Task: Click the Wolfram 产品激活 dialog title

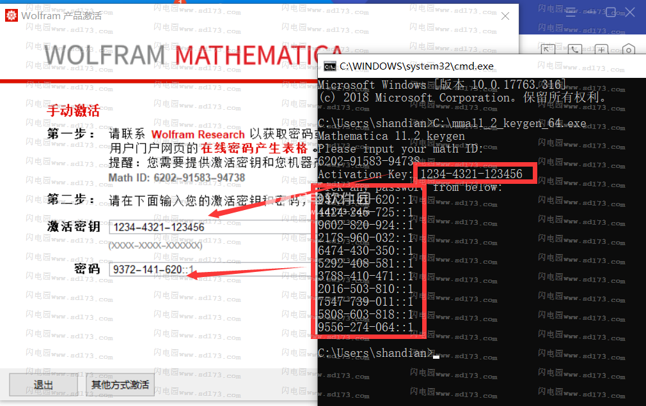Action: click(x=61, y=15)
